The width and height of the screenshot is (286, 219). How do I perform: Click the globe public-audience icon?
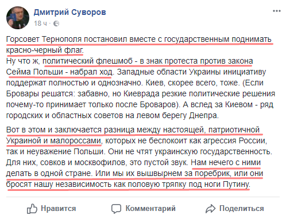coord(56,24)
